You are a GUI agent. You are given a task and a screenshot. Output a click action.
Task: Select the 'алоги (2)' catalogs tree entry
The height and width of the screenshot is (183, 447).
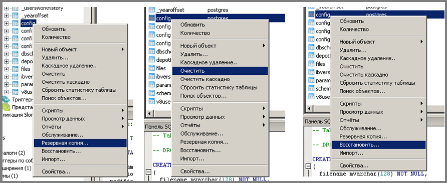click(14, 153)
